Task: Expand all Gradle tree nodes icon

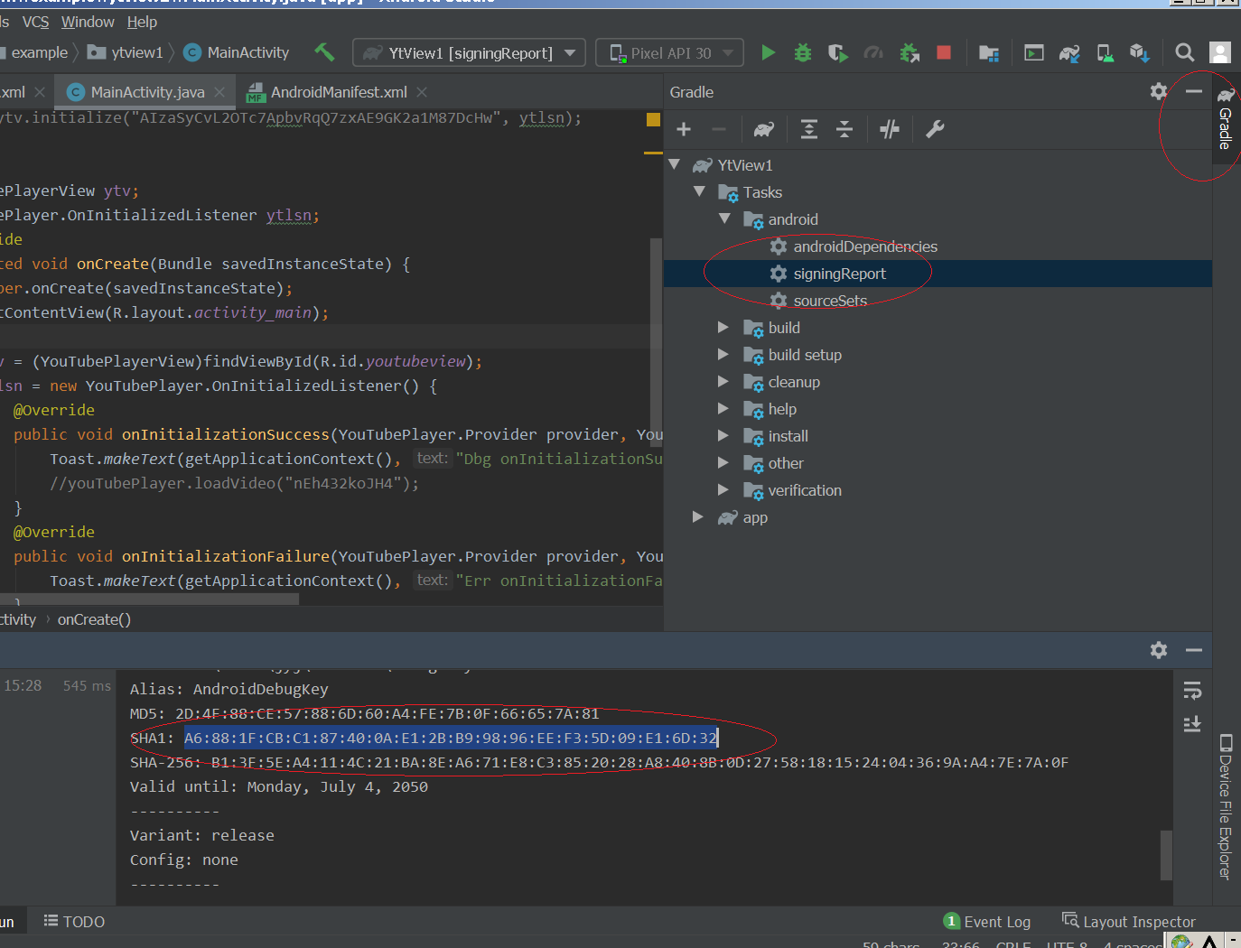Action: [809, 129]
